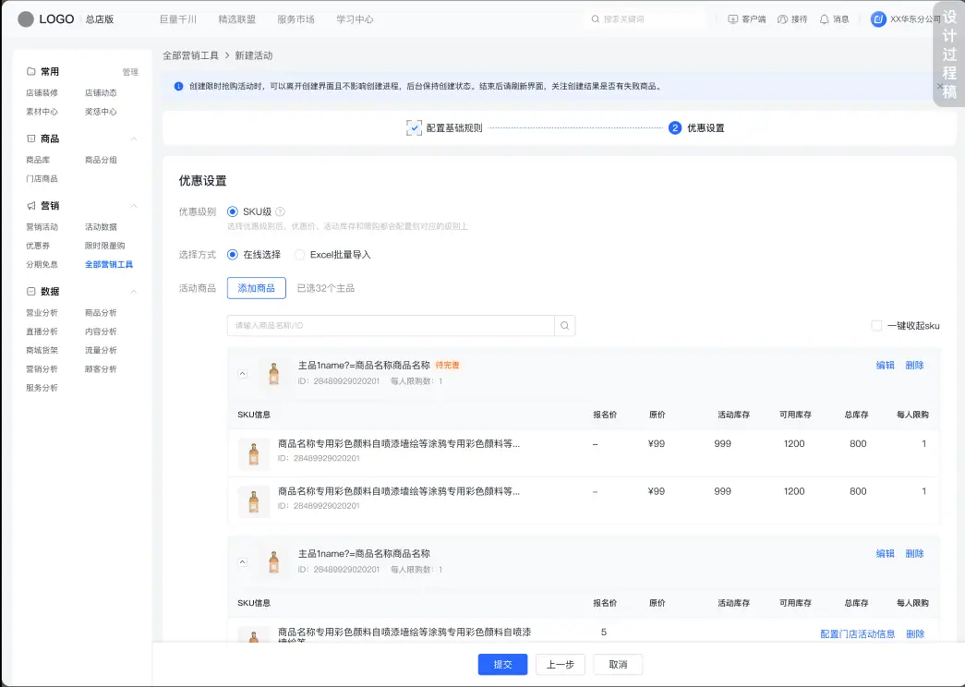Open 营业分析 in sidebar
965x687 pixels.
click(x=42, y=313)
